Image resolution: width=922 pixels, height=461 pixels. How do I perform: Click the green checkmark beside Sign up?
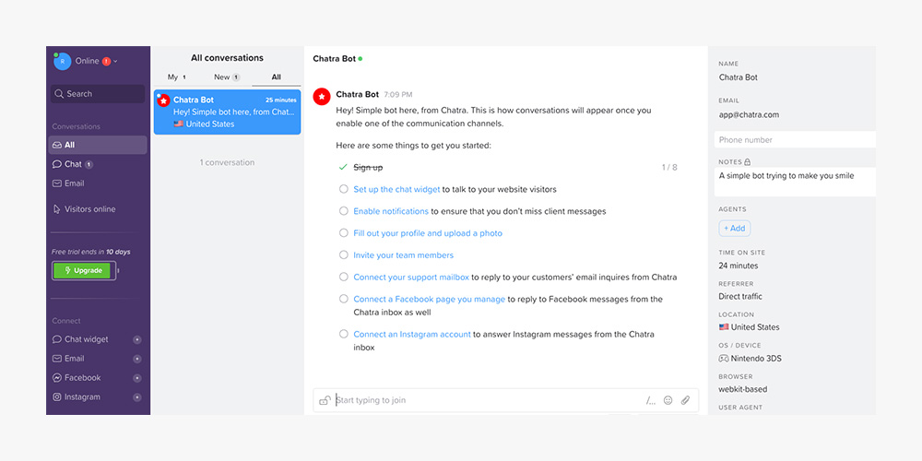point(343,167)
